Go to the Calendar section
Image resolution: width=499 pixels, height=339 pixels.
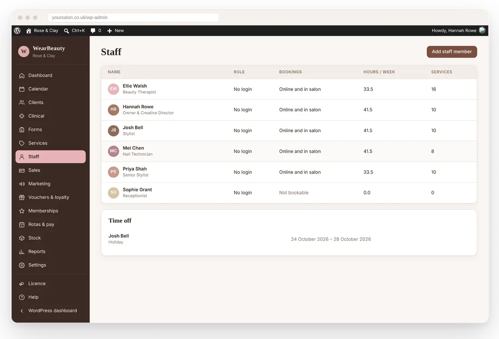pos(51,89)
